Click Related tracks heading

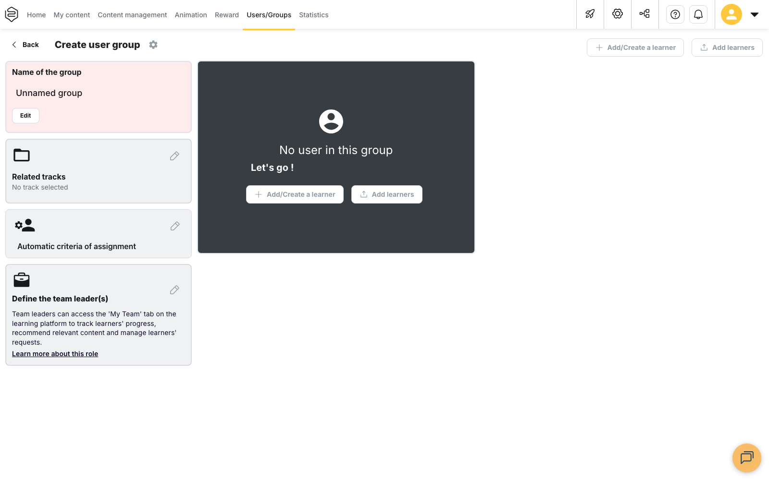tap(39, 177)
